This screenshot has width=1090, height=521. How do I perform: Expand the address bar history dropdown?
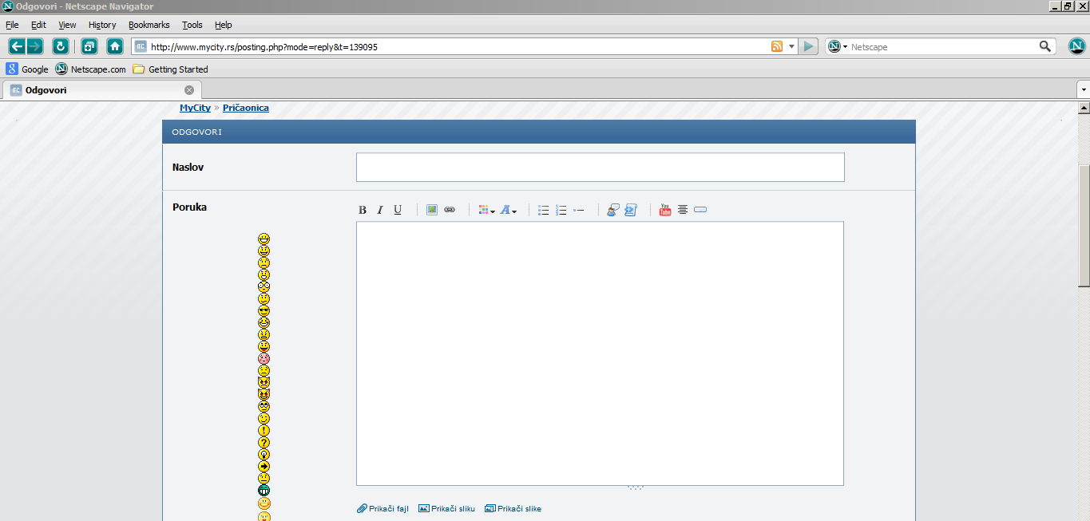(791, 46)
